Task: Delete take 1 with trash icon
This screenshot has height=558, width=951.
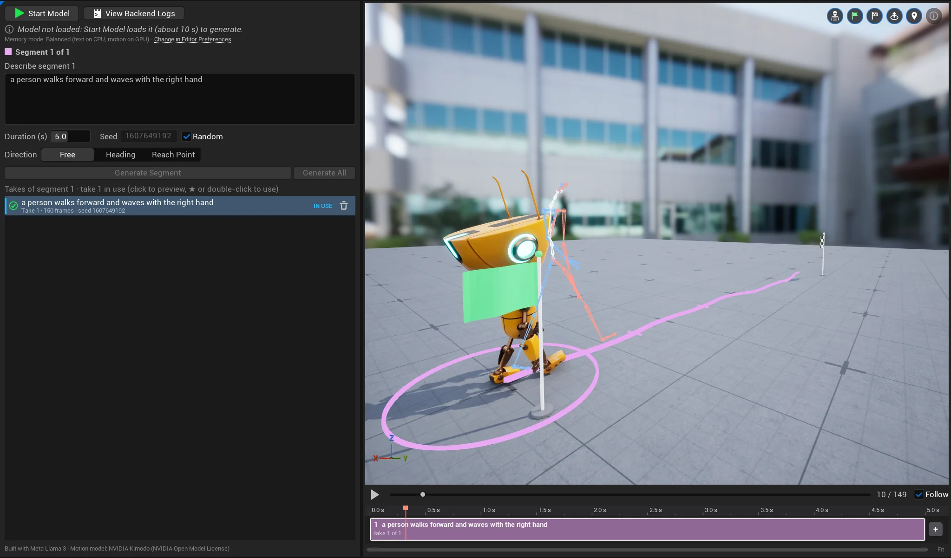Action: pos(344,206)
